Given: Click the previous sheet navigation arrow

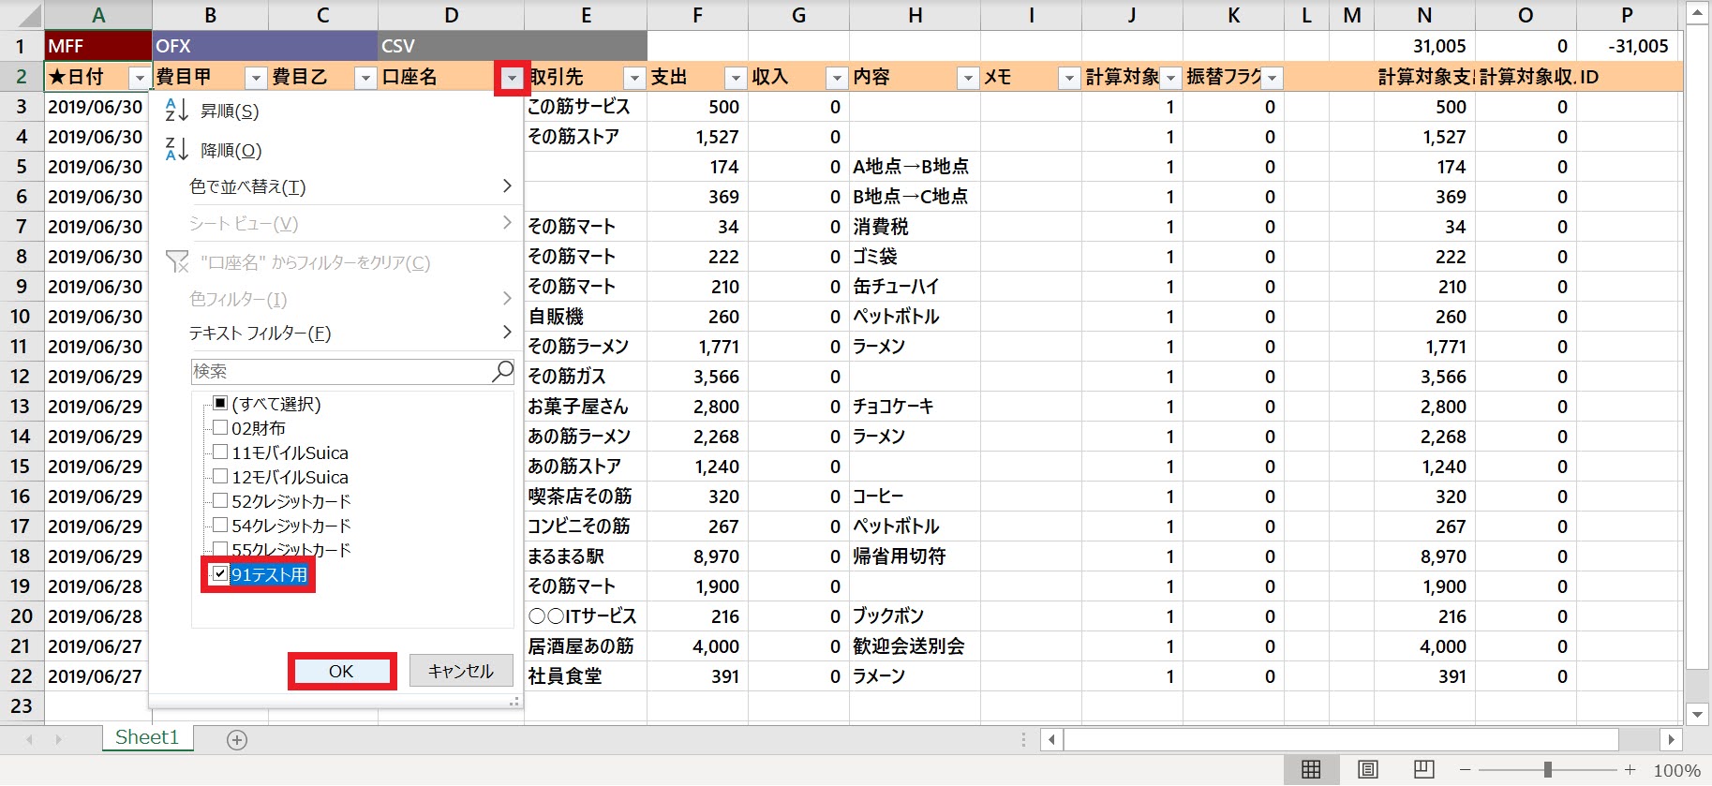Looking at the screenshot, I should tap(29, 739).
